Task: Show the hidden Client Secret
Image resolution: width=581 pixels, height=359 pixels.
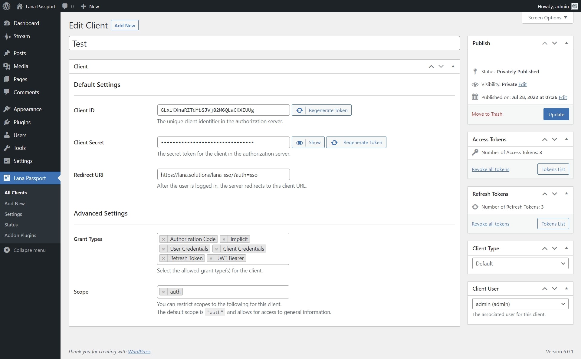Action: pos(308,142)
